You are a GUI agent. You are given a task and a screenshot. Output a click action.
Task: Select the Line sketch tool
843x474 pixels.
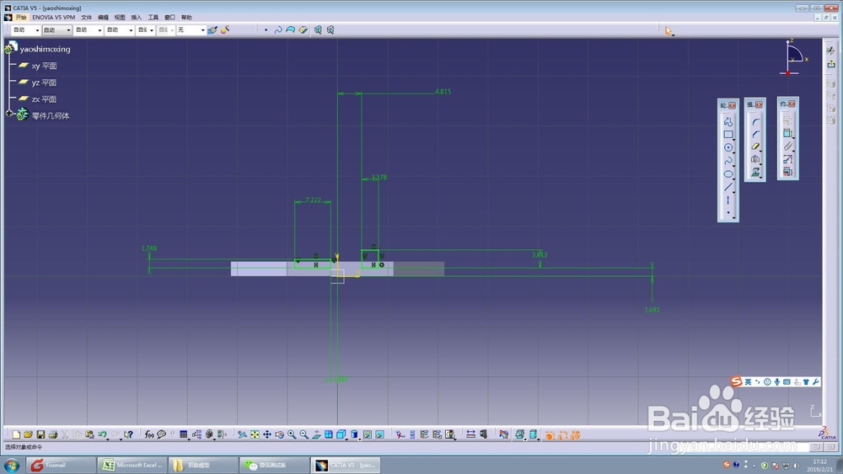click(728, 187)
